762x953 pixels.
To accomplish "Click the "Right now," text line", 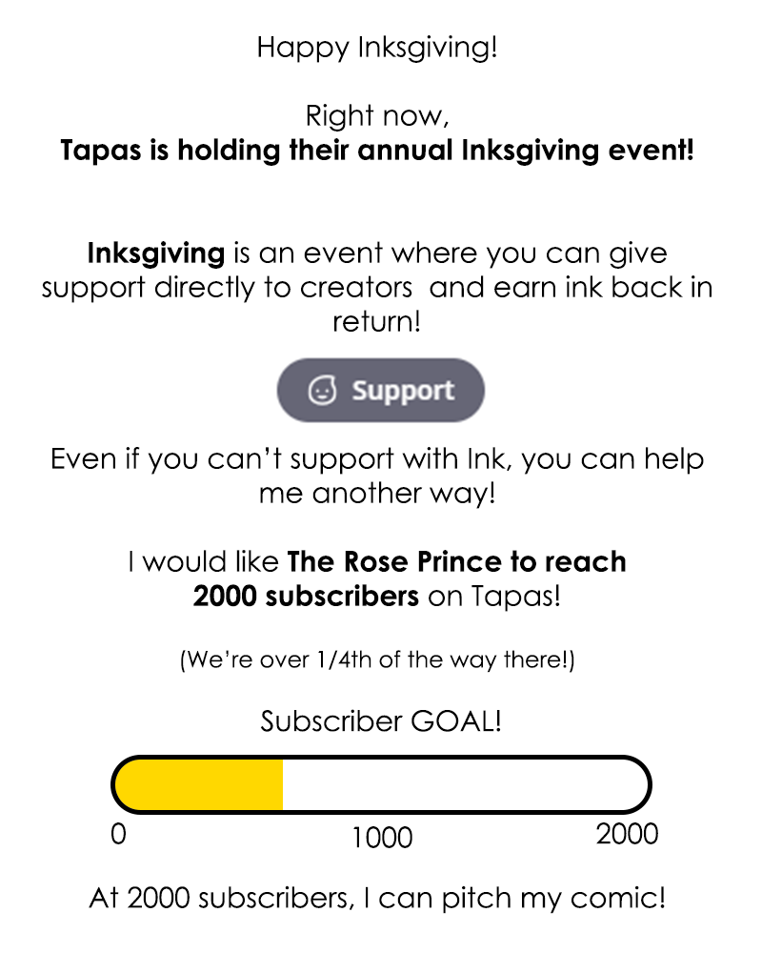I will coord(376,116).
